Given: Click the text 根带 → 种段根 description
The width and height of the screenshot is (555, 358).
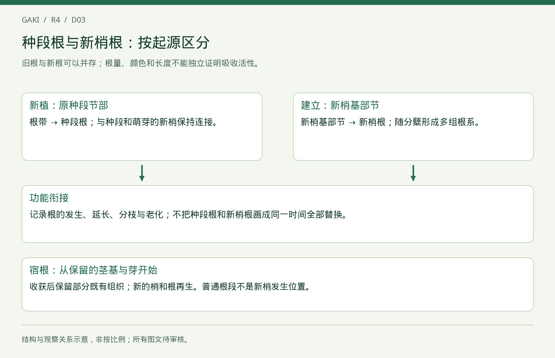Looking at the screenshot, I should (123, 122).
